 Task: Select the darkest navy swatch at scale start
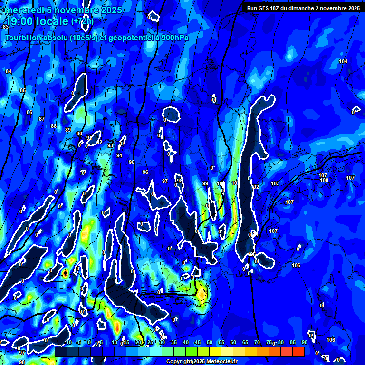point(60,352)
